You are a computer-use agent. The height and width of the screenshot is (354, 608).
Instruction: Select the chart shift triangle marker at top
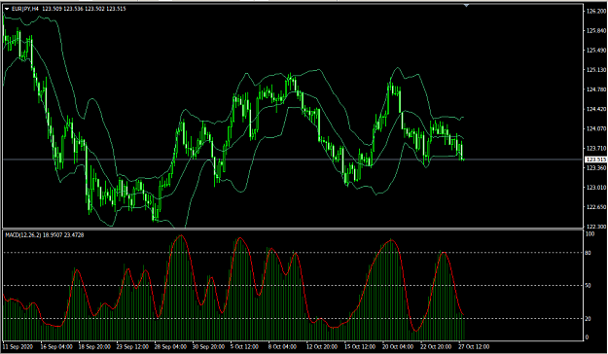click(x=467, y=6)
